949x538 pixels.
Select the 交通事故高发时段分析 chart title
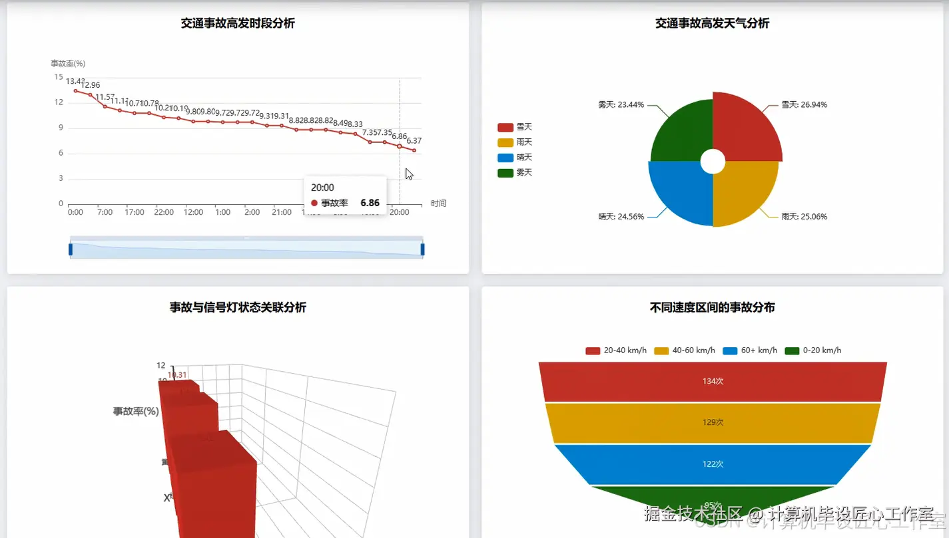click(237, 23)
